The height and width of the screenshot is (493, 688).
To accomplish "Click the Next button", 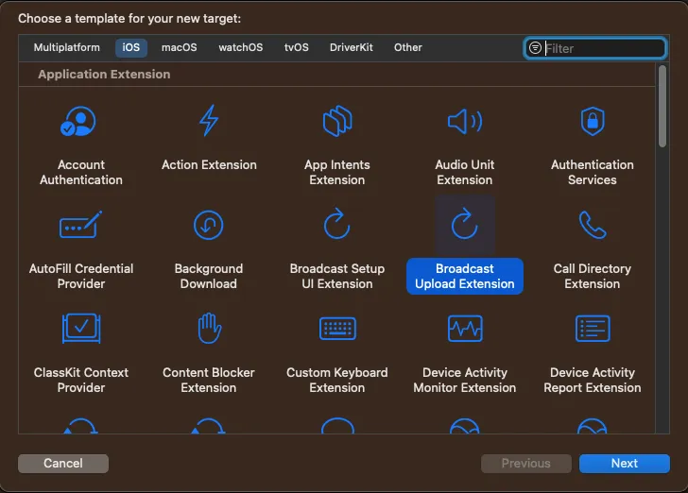I will [625, 463].
